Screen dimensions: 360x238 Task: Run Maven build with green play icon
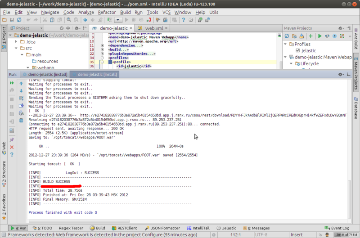[319, 36]
